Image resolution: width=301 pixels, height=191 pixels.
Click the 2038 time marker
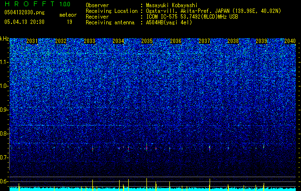[x=233, y=41]
